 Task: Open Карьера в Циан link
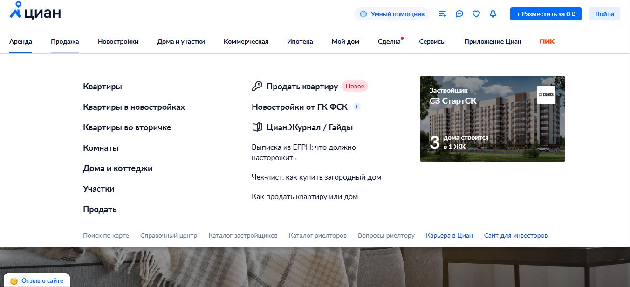[x=449, y=236]
